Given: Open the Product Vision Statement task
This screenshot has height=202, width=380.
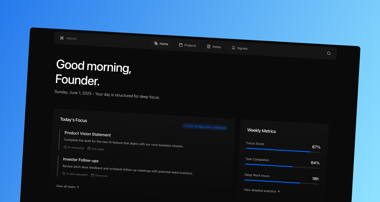Looking at the screenshot, I should click(88, 134).
